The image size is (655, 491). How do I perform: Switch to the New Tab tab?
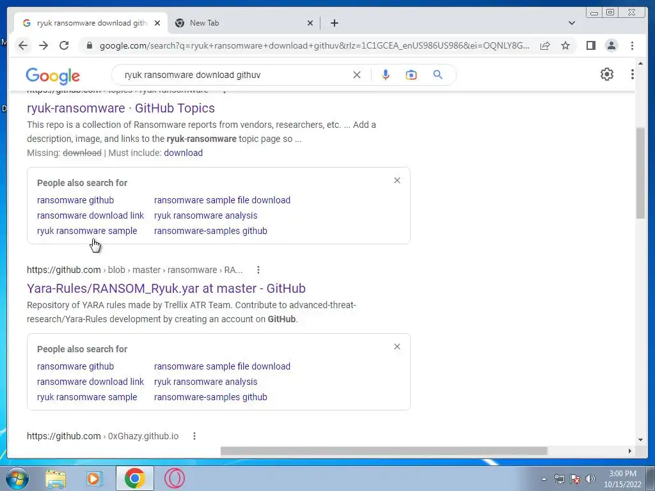tap(244, 23)
